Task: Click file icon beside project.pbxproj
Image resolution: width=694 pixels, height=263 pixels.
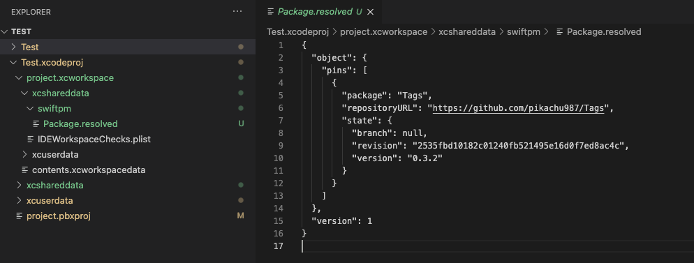Action: pyautogui.click(x=19, y=216)
